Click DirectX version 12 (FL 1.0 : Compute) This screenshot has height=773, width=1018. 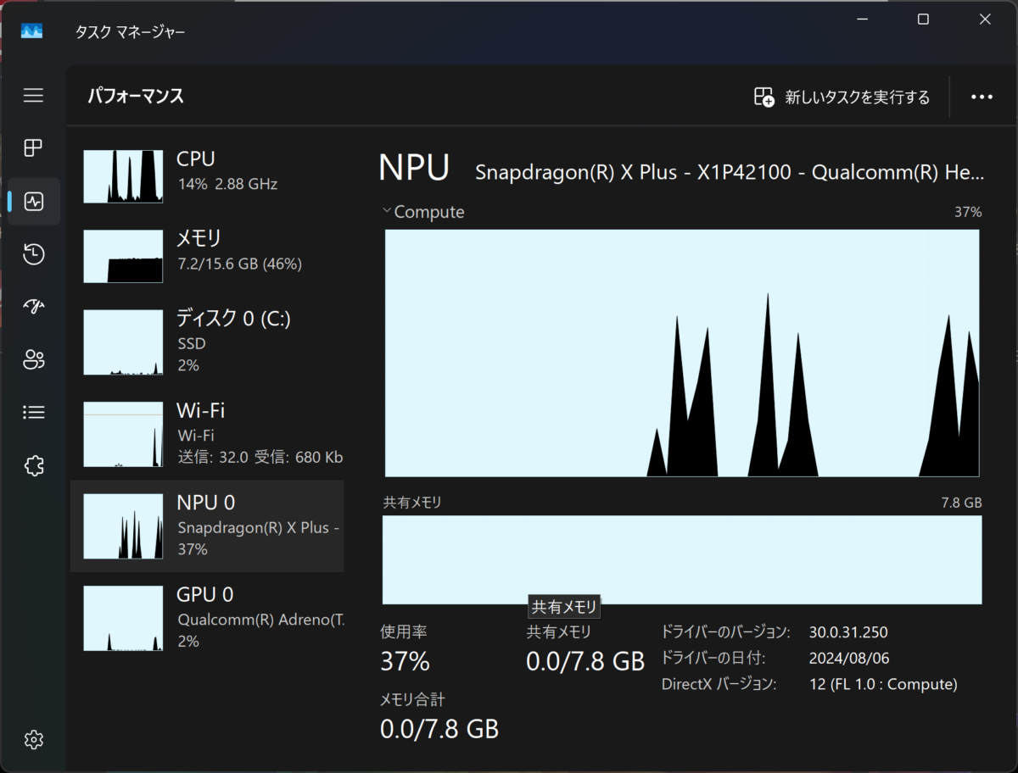click(x=883, y=684)
